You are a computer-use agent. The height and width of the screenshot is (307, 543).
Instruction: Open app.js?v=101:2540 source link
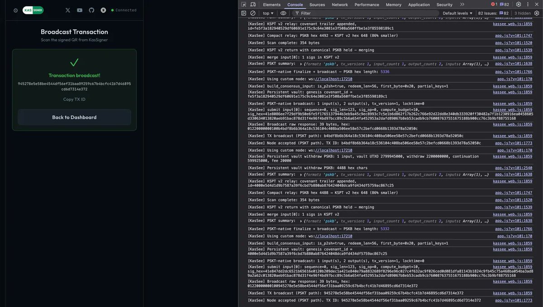[514, 168]
